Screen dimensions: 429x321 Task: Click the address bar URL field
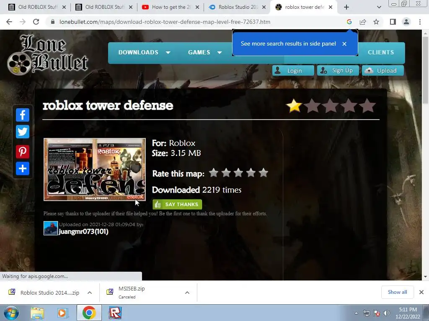pos(165,22)
